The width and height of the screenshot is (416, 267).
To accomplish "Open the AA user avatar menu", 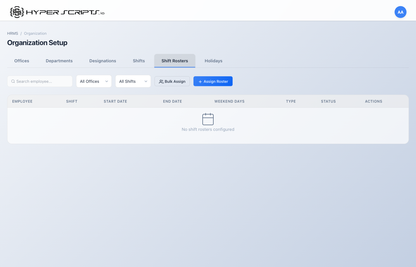I will click(x=400, y=12).
